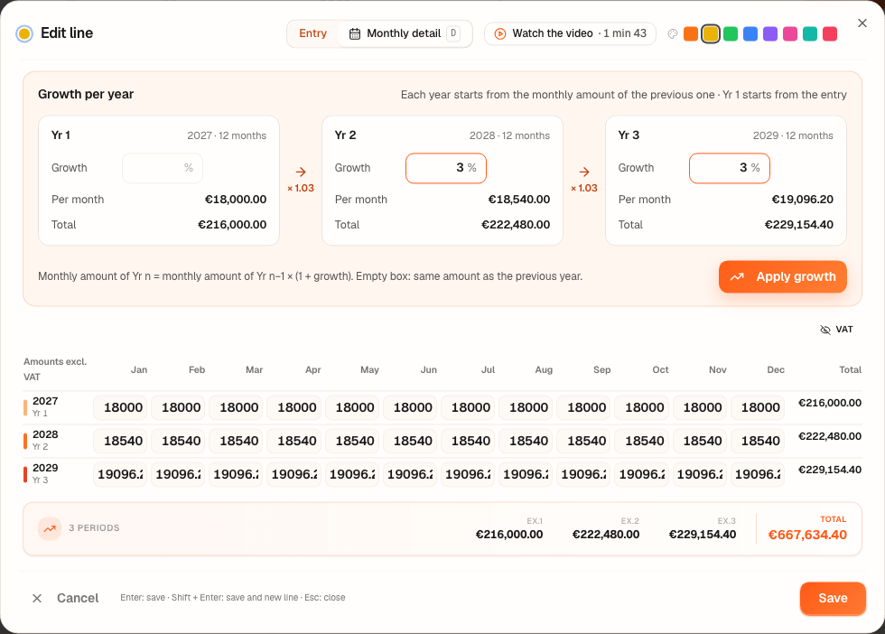The image size is (885, 634).
Task: Click the 2028 row total €222,480.00
Action: pyautogui.click(x=830, y=436)
